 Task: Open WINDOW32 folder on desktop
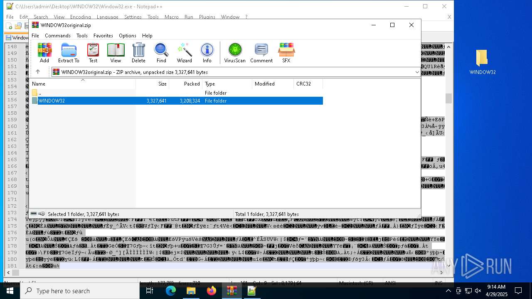click(482, 62)
